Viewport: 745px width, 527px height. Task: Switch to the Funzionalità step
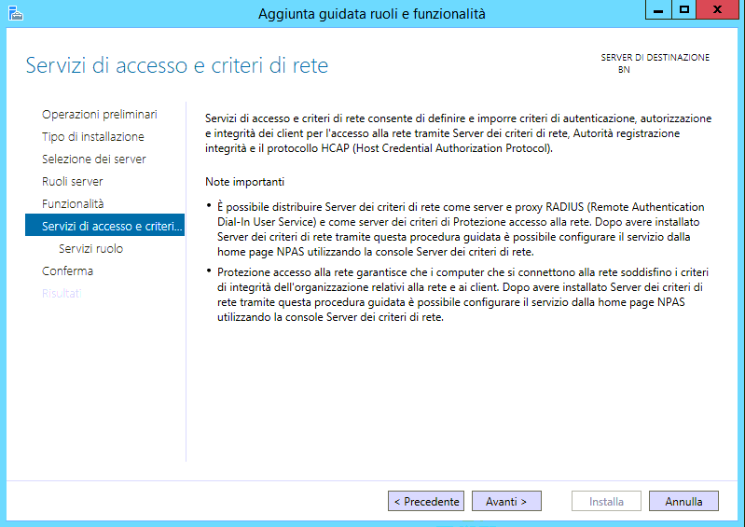(x=73, y=204)
